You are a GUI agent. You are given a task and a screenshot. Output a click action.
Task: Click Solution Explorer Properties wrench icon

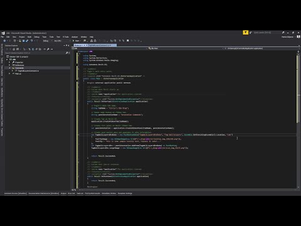(x=48, y=49)
